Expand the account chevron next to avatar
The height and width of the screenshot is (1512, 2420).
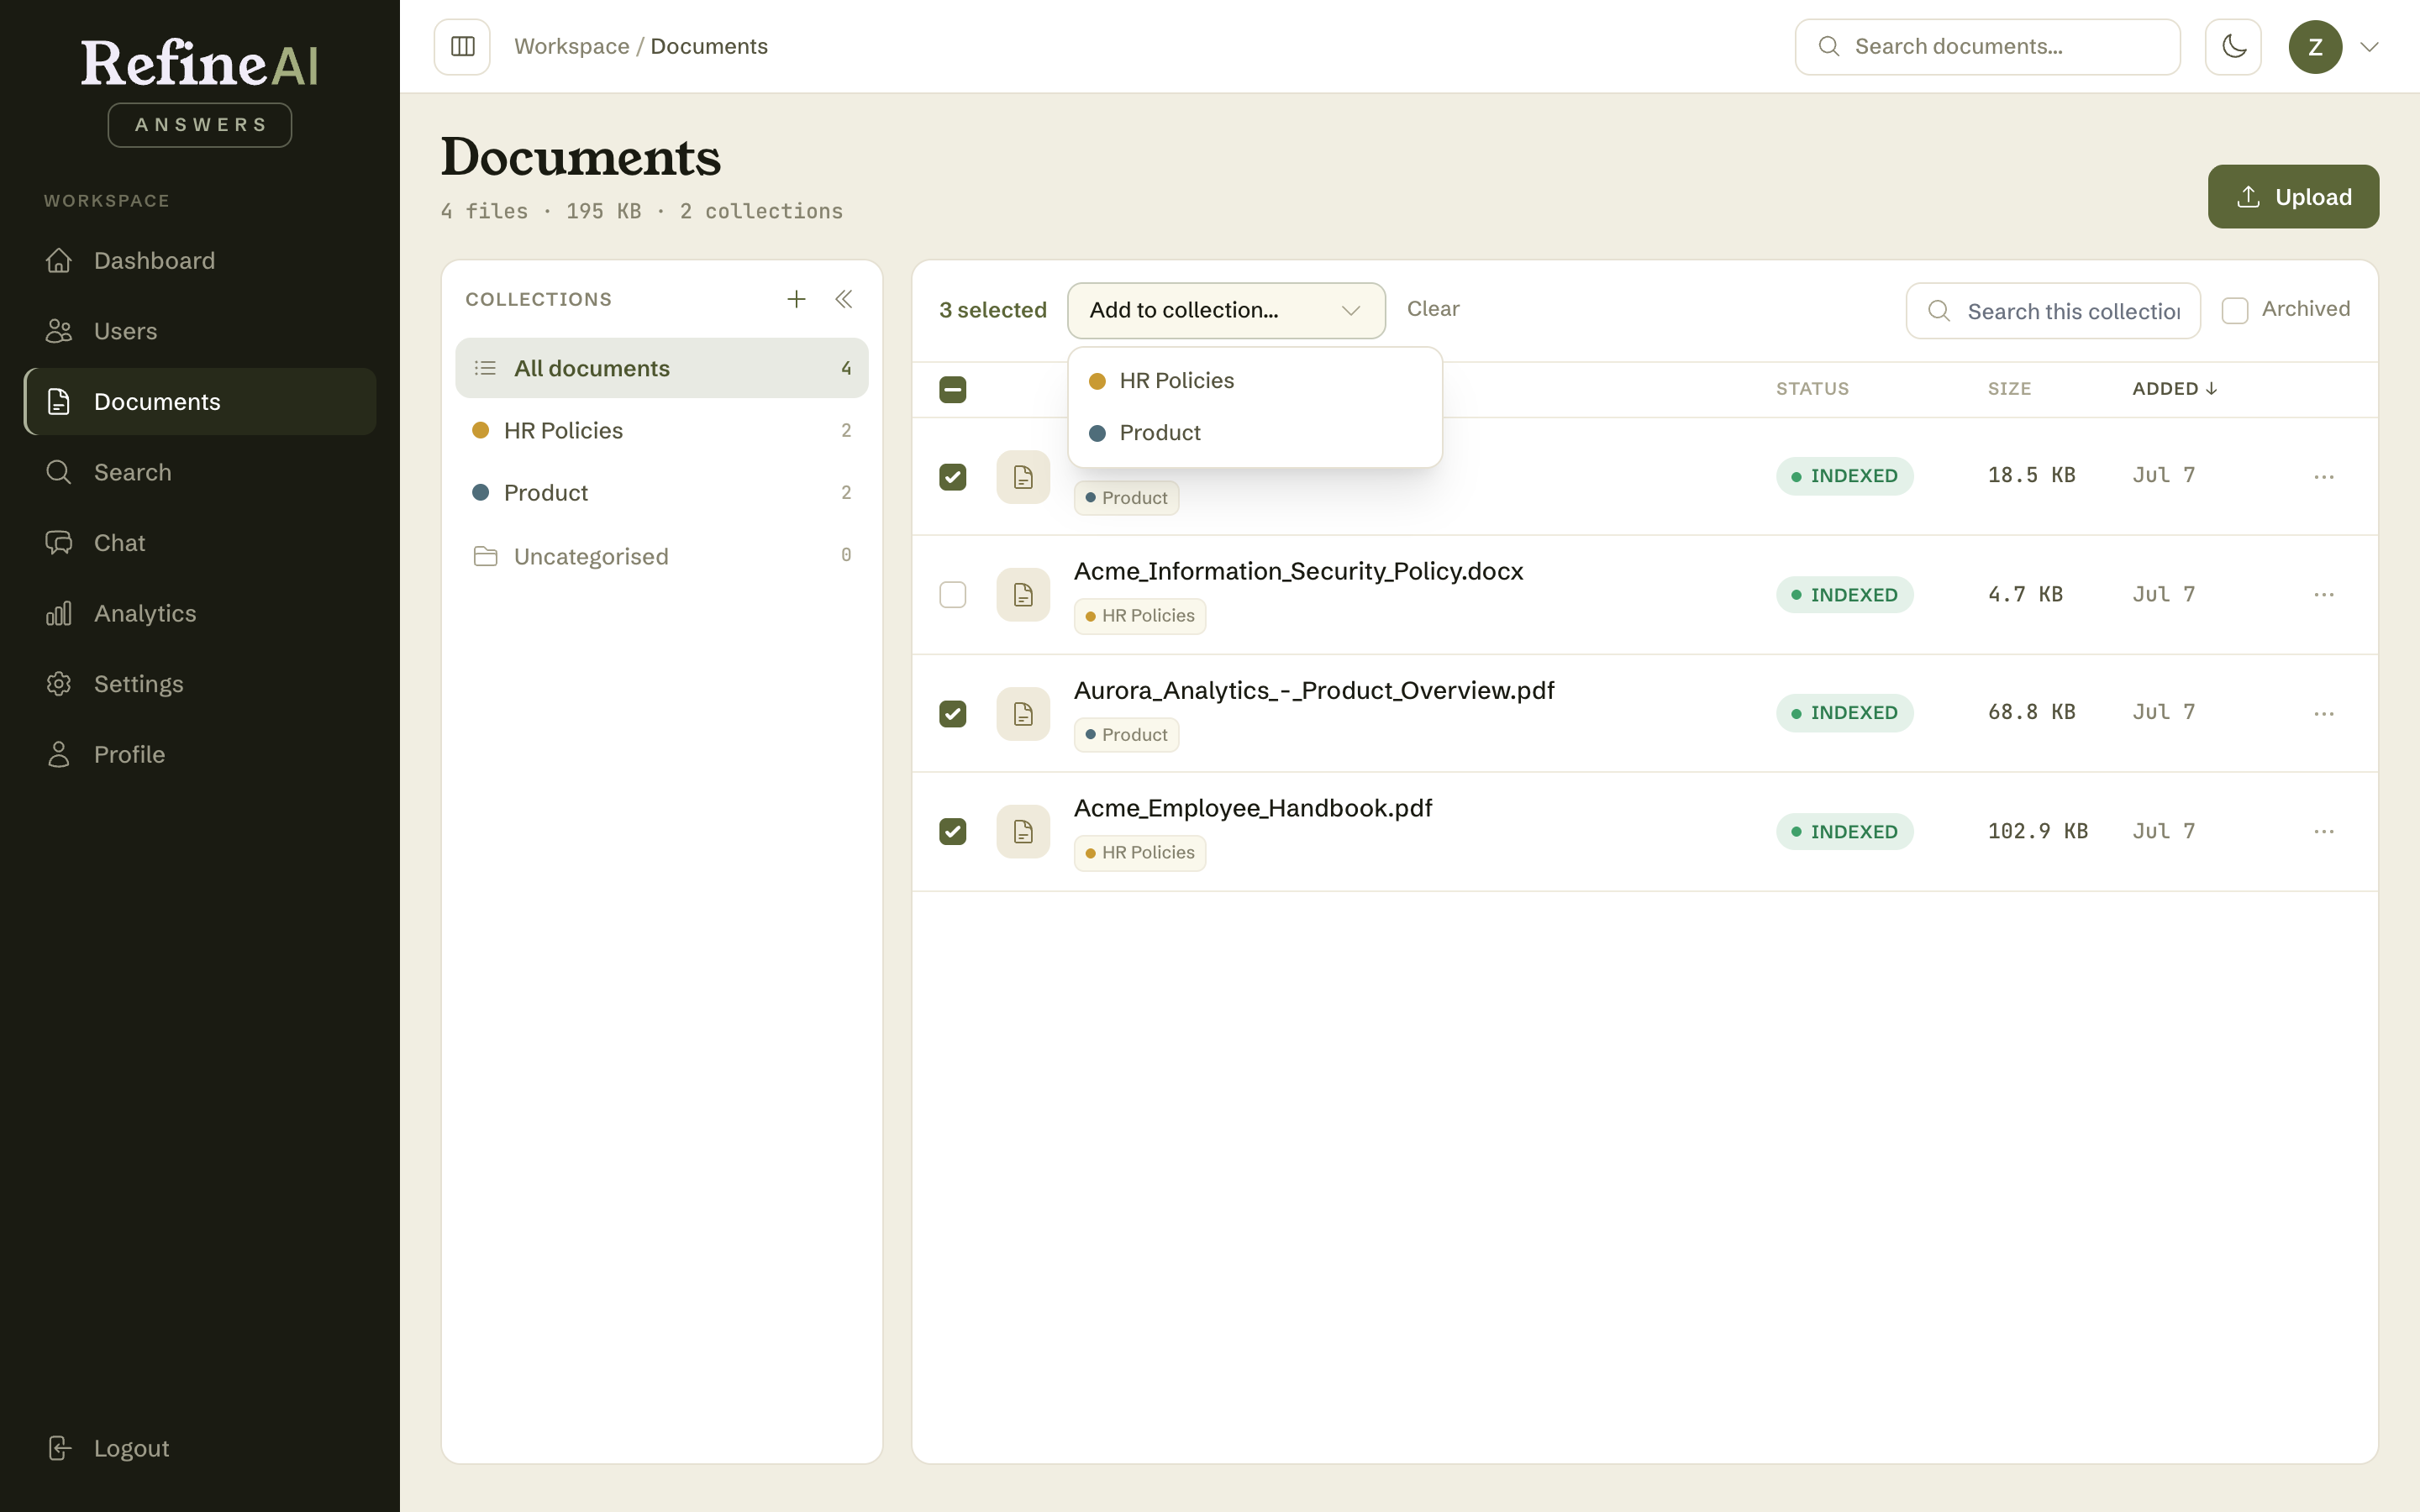(x=2369, y=47)
